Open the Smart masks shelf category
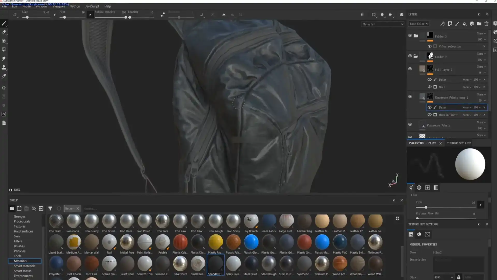The width and height of the screenshot is (497, 280). [23, 271]
